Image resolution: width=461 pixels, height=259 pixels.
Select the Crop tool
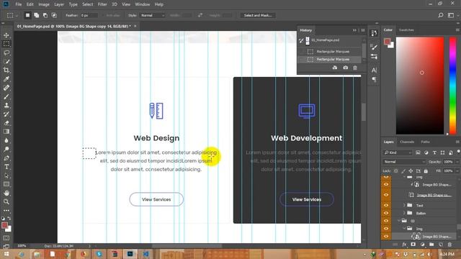[x=6, y=70]
